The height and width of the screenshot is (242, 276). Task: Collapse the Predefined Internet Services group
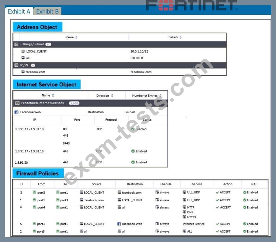point(17,103)
